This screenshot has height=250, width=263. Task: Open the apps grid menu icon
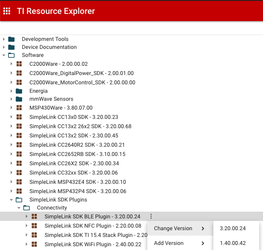point(7,11)
